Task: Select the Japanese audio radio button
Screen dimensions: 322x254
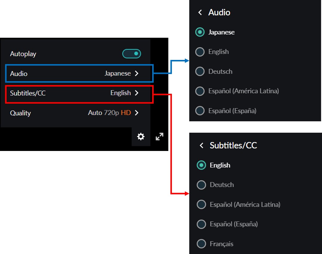Action: tap(200, 32)
